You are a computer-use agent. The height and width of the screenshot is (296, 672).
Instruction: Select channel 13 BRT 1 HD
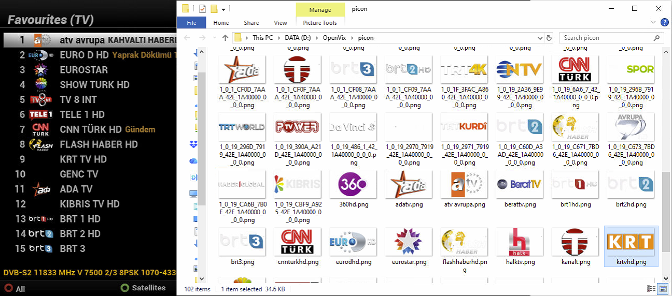[90, 219]
